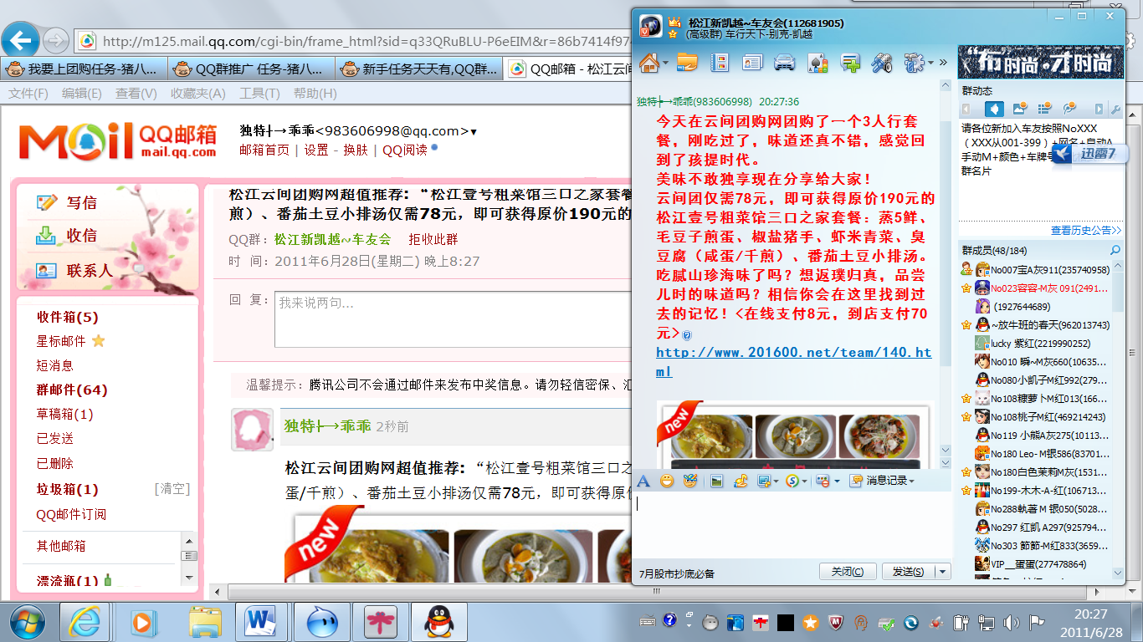Open the emoticon smiley picker
The height and width of the screenshot is (642, 1143).
click(667, 481)
